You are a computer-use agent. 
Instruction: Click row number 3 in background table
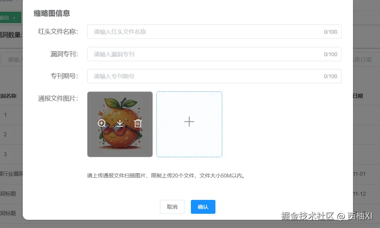point(5,154)
